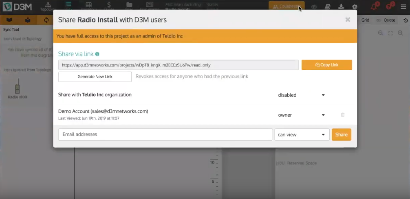This screenshot has height=199, width=410.
Task: Click the sync arrows icon in the toolbar
Action: pos(46,20)
